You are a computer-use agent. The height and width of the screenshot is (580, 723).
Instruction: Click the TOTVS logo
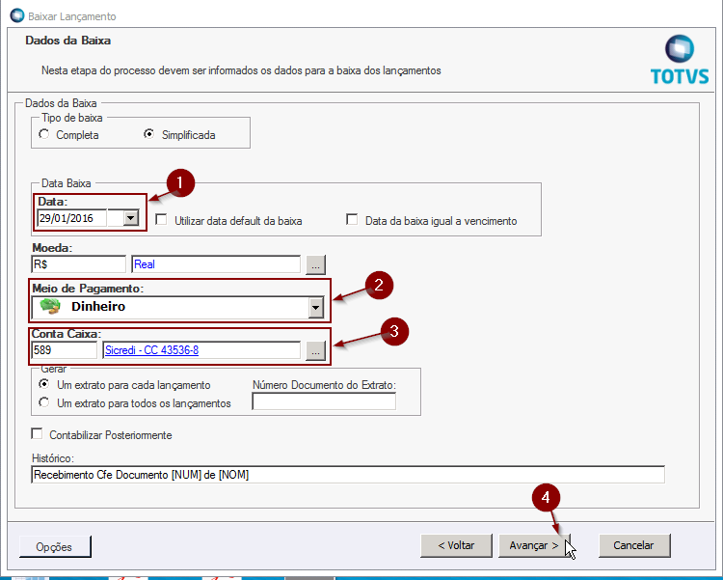coord(679,60)
